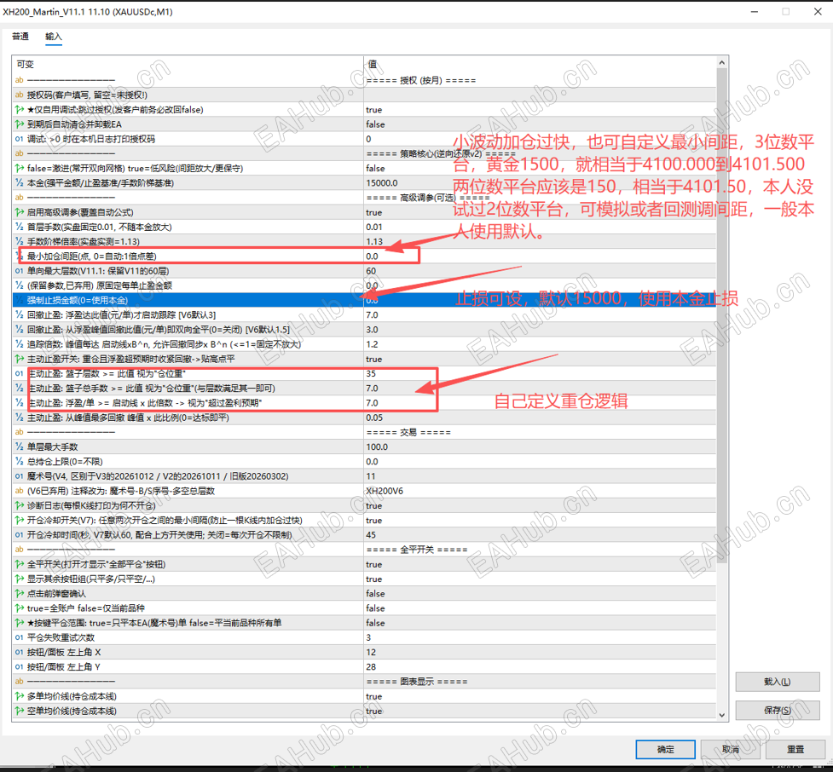833x772 pixels.
Task: Click integer icon of 调试 打印授权码 row
Action: [x=19, y=139]
